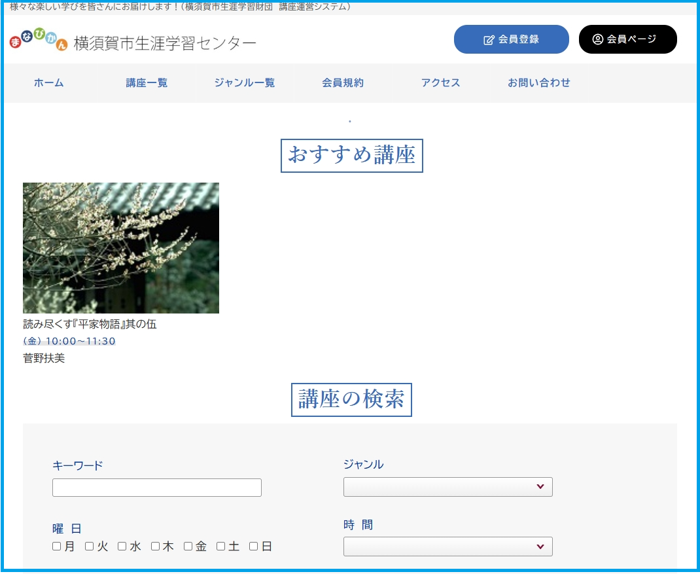This screenshot has height=574, width=700.
Task: Open the 会員ページ member page button
Action: [627, 39]
